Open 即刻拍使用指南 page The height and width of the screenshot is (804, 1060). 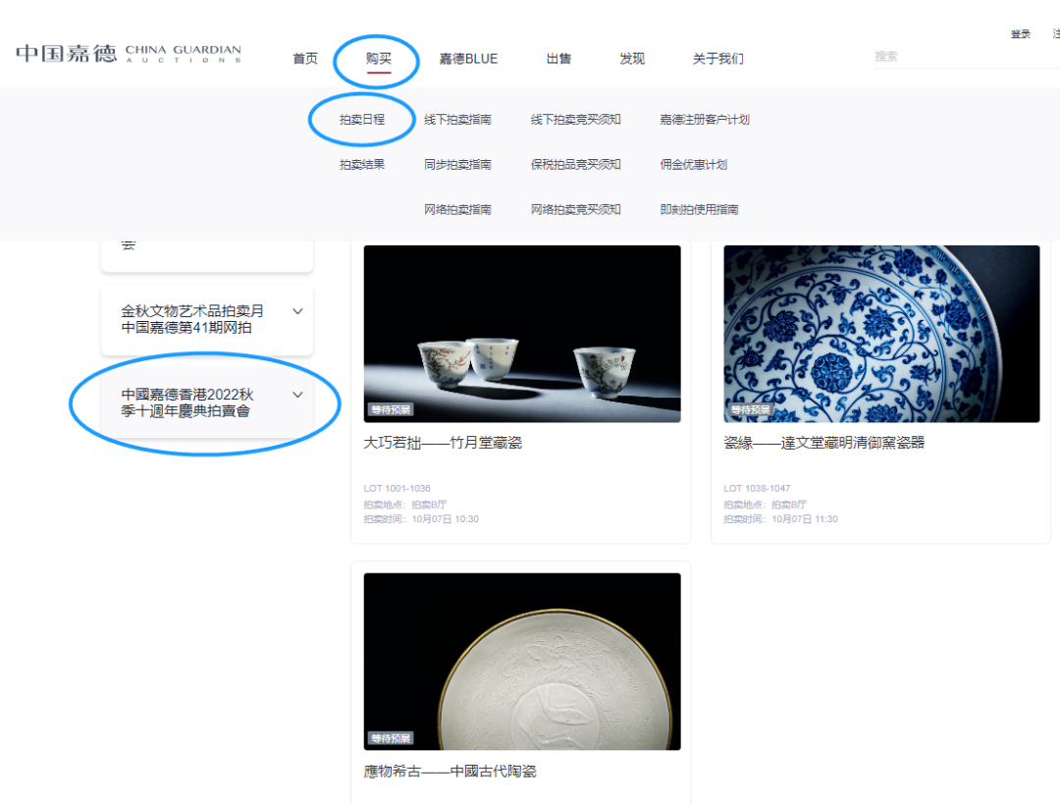699,210
